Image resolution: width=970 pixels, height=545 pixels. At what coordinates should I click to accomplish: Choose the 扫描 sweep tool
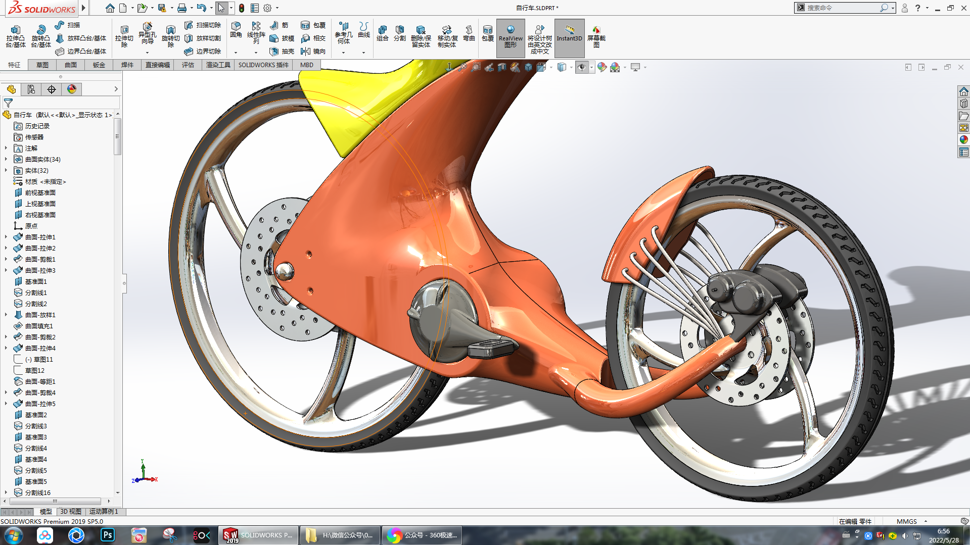coord(67,25)
